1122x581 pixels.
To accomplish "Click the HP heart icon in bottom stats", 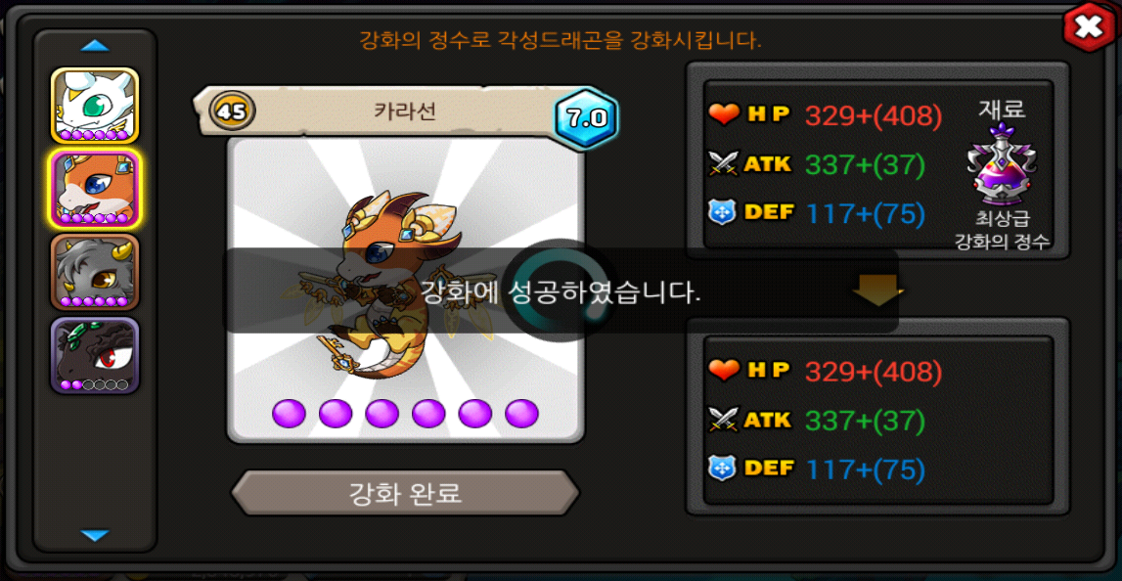I will click(x=724, y=369).
